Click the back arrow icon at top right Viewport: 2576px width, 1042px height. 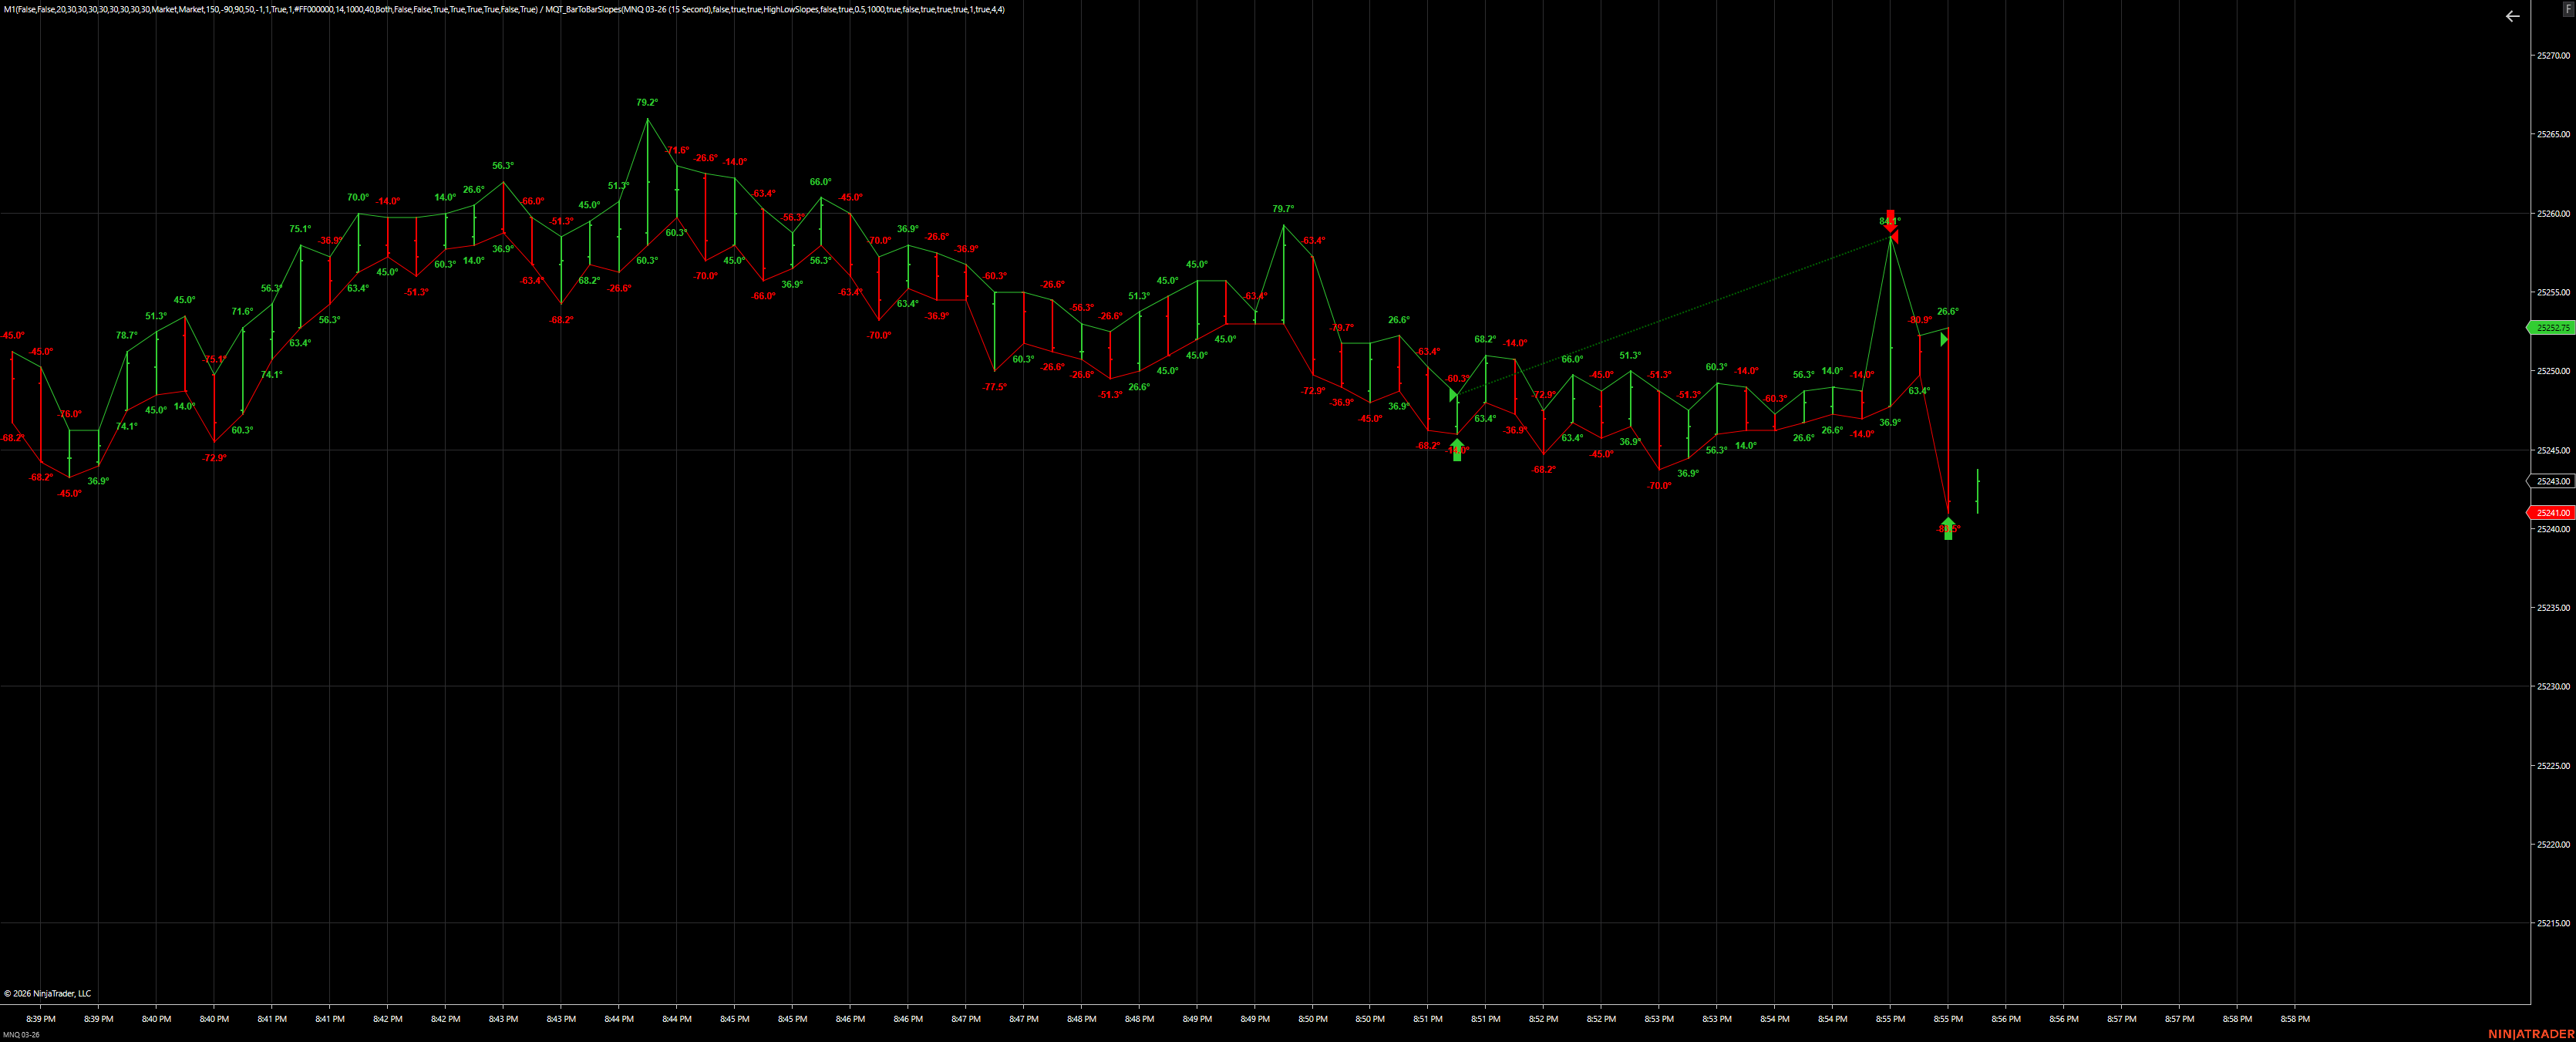point(2511,16)
